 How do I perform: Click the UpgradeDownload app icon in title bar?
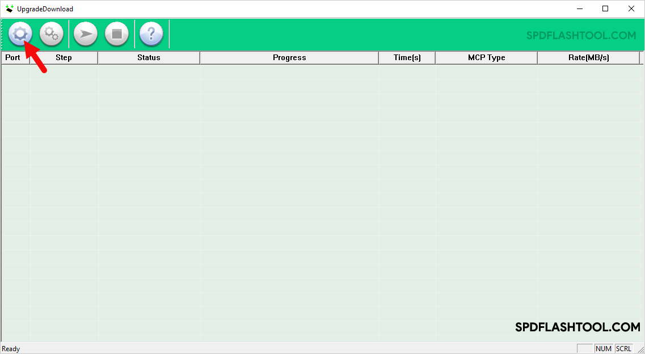(9, 9)
